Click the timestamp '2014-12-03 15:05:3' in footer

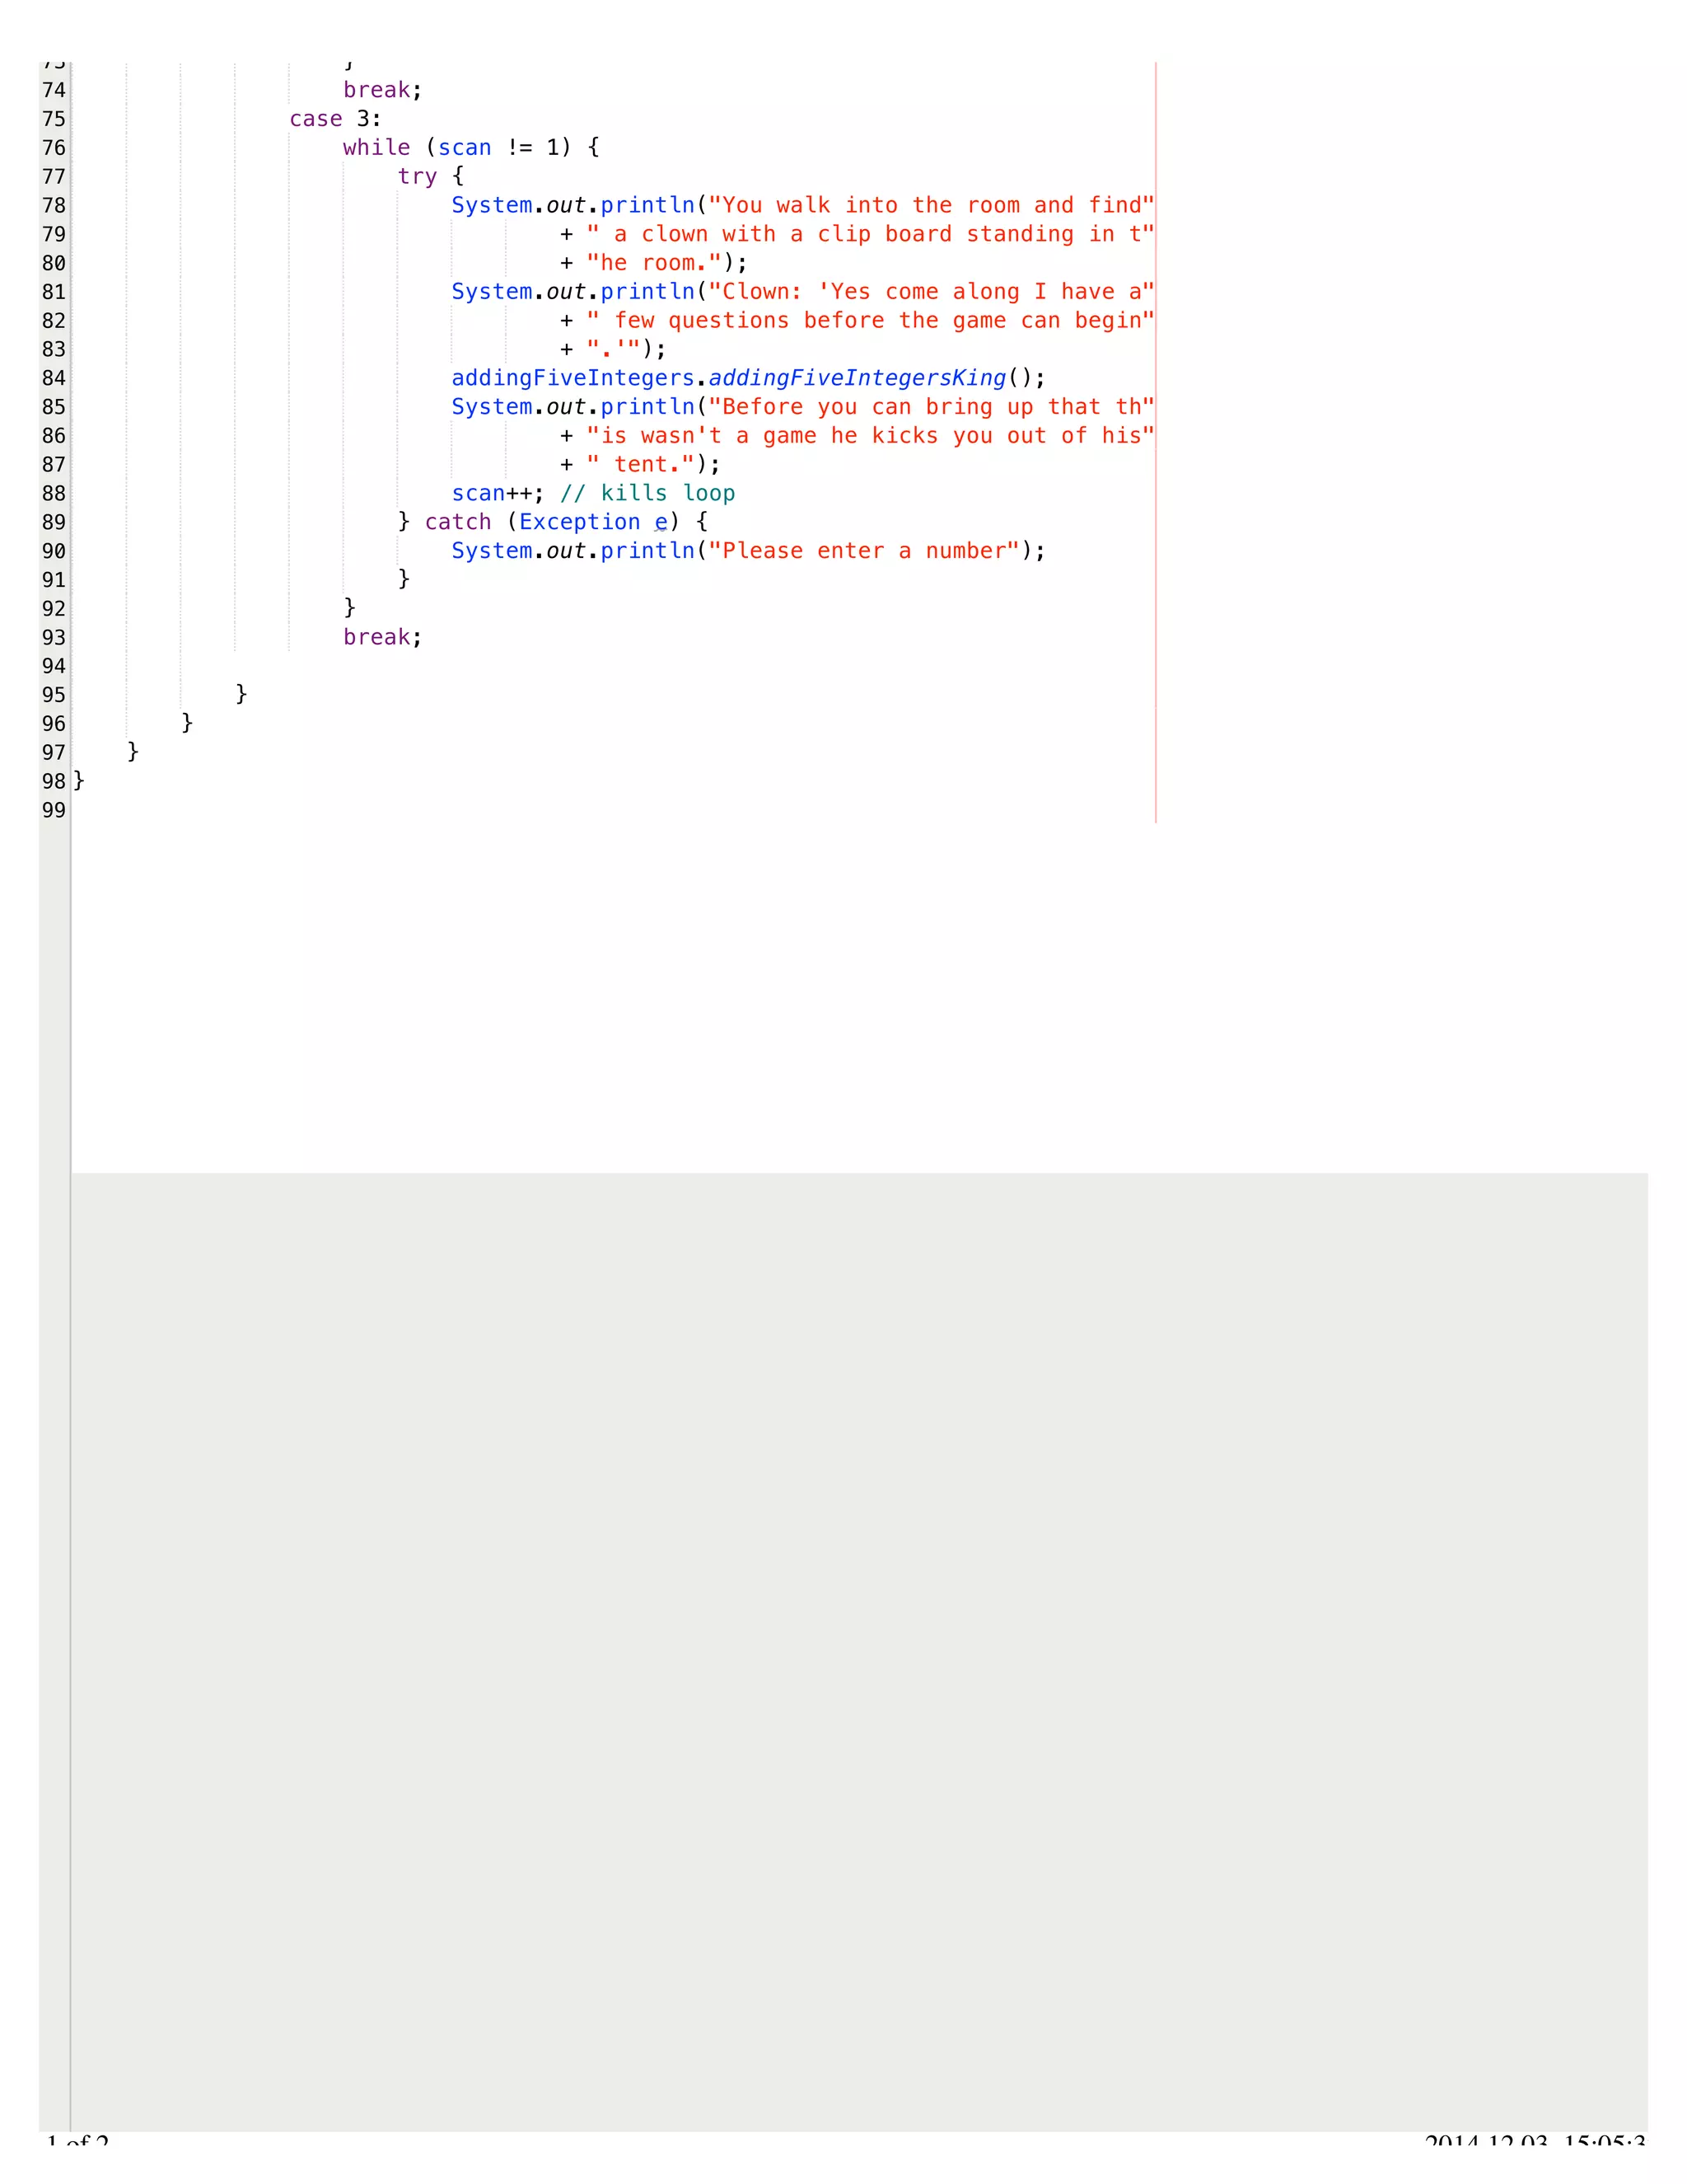(1534, 2140)
